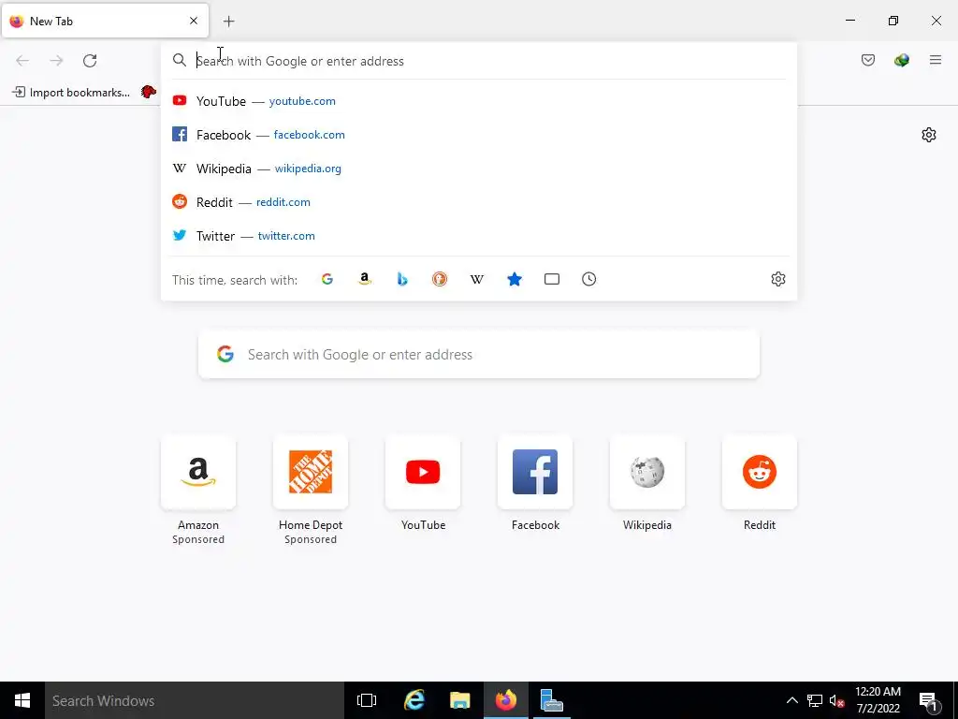The width and height of the screenshot is (958, 719).
Task: Click the Firefox taskbar icon
Action: (506, 700)
